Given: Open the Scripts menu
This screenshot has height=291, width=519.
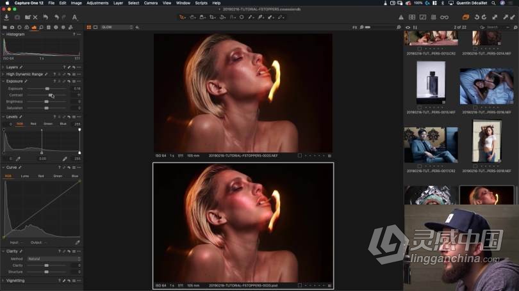Looking at the screenshot, I should click(x=201, y=3).
